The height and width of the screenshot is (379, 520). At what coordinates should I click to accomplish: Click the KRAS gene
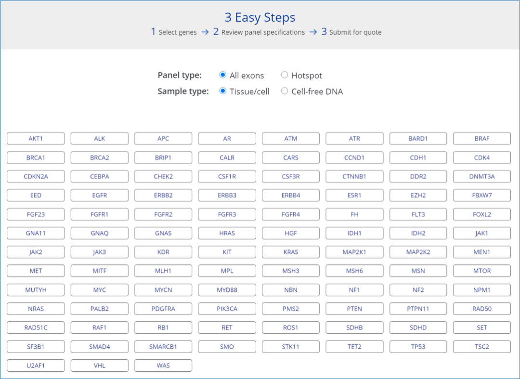291,252
